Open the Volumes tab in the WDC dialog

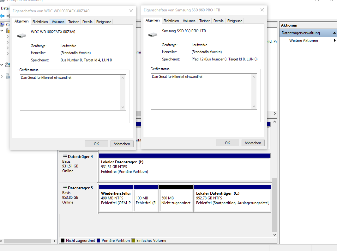(58, 22)
